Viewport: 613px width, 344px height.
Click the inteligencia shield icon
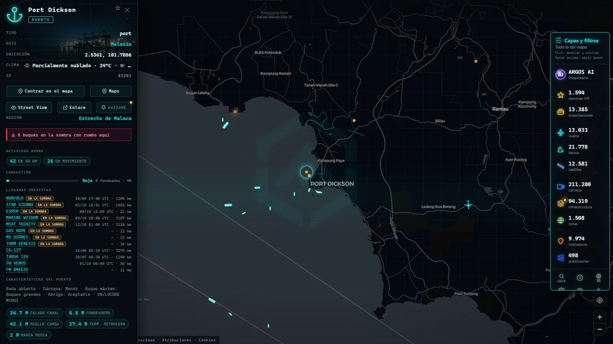coord(561,241)
